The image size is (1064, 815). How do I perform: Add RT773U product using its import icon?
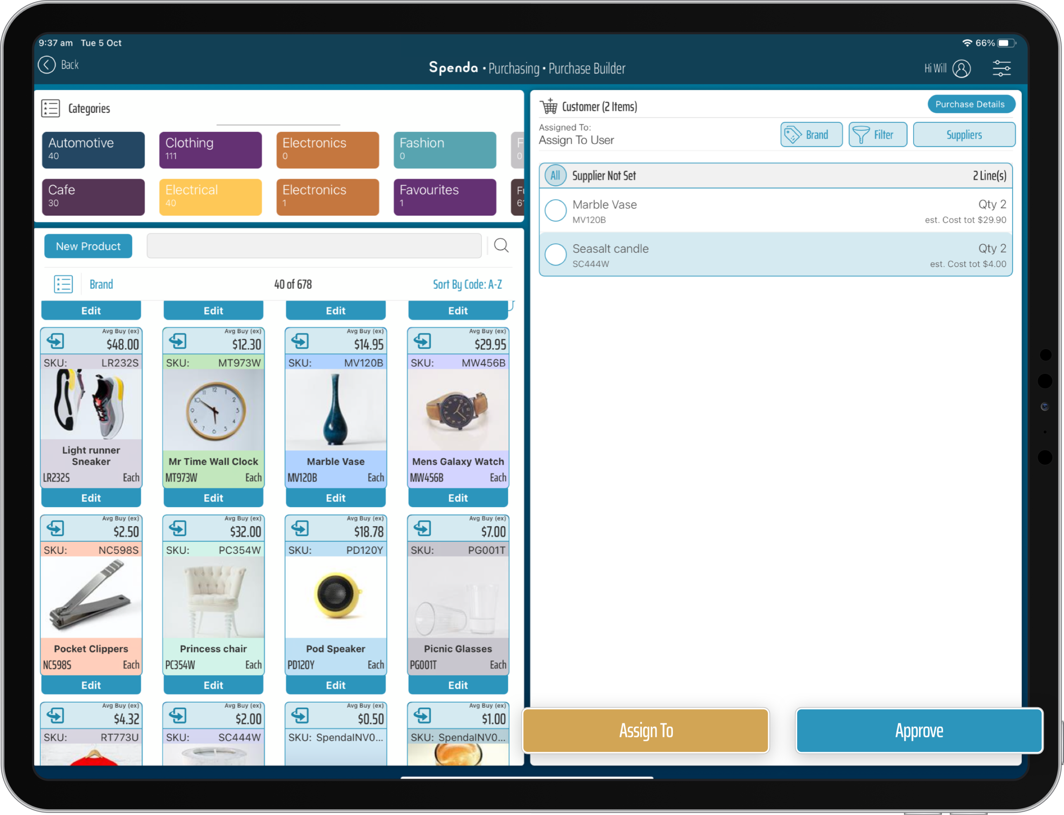[55, 715]
